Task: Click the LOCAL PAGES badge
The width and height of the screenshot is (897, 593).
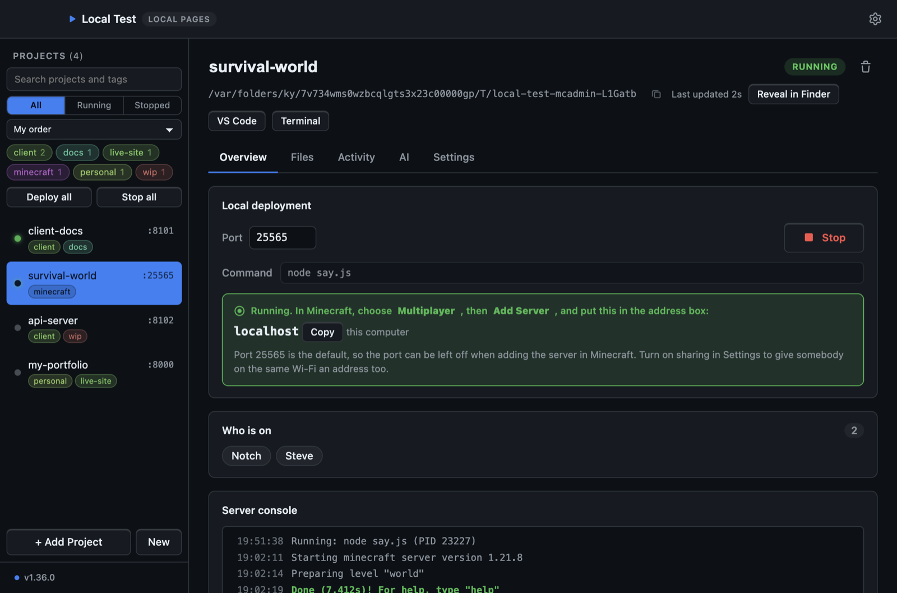Action: click(x=179, y=19)
